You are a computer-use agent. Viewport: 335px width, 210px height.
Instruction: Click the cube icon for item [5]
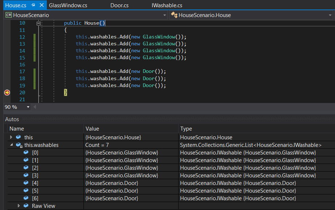click(x=26, y=190)
